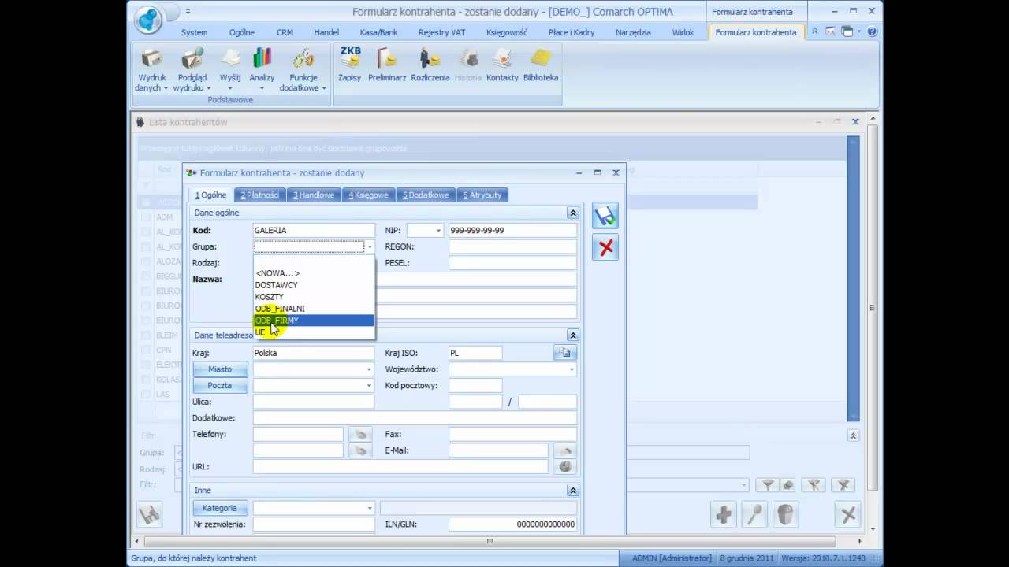This screenshot has height=567, width=1009.
Task: Tick the checkbox next to ALOZA row
Action: [146, 262]
